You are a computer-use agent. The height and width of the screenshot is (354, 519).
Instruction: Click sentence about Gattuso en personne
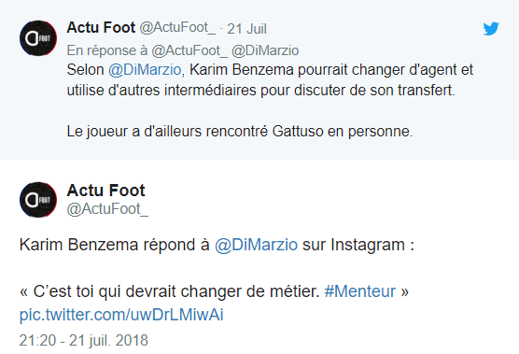coord(240,132)
